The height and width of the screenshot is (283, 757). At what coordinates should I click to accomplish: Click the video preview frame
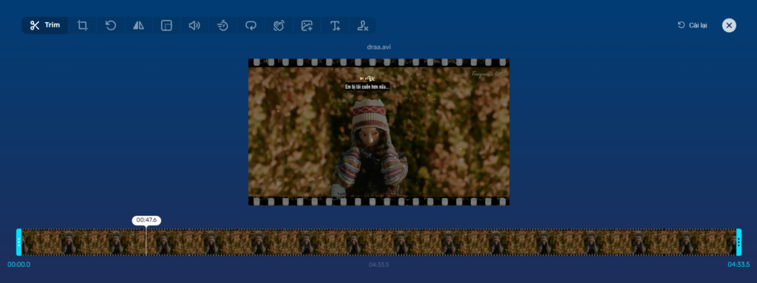378,132
